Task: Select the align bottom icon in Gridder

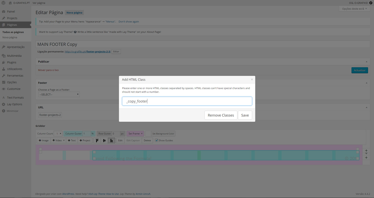Action: coord(112,140)
